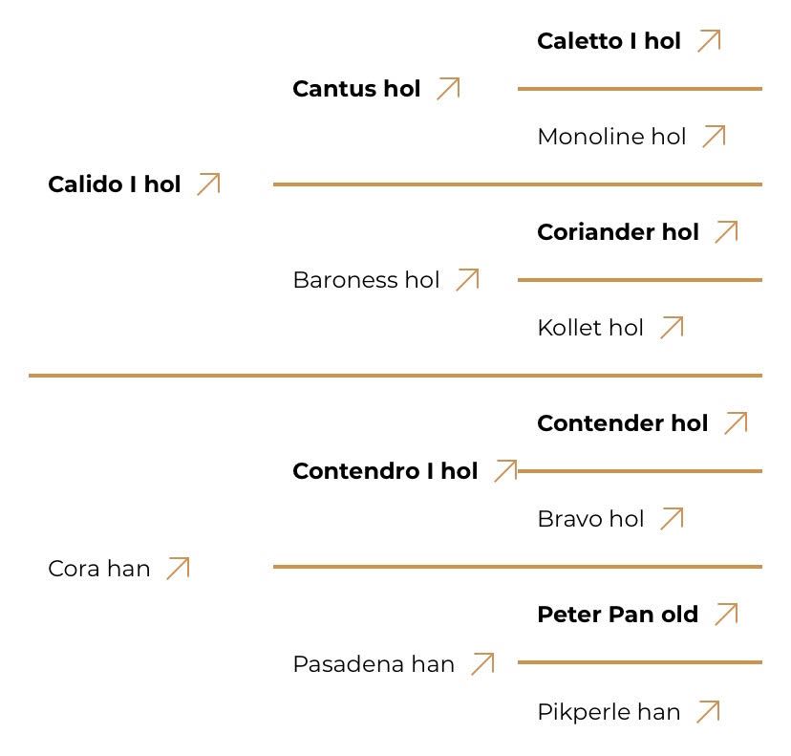The height and width of the screenshot is (756, 791).
Task: Open the arrow icon beside Contender hol
Action: (x=736, y=422)
